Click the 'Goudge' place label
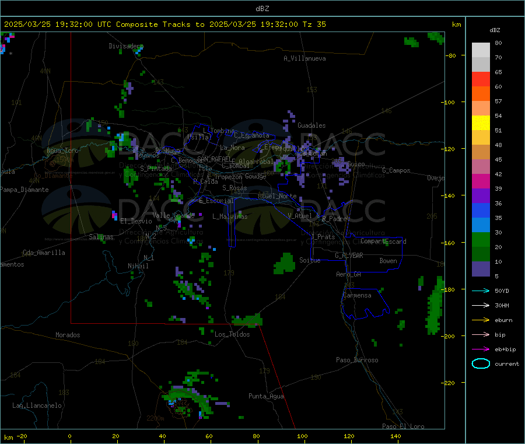This screenshot has width=525, height=444. coord(256,176)
